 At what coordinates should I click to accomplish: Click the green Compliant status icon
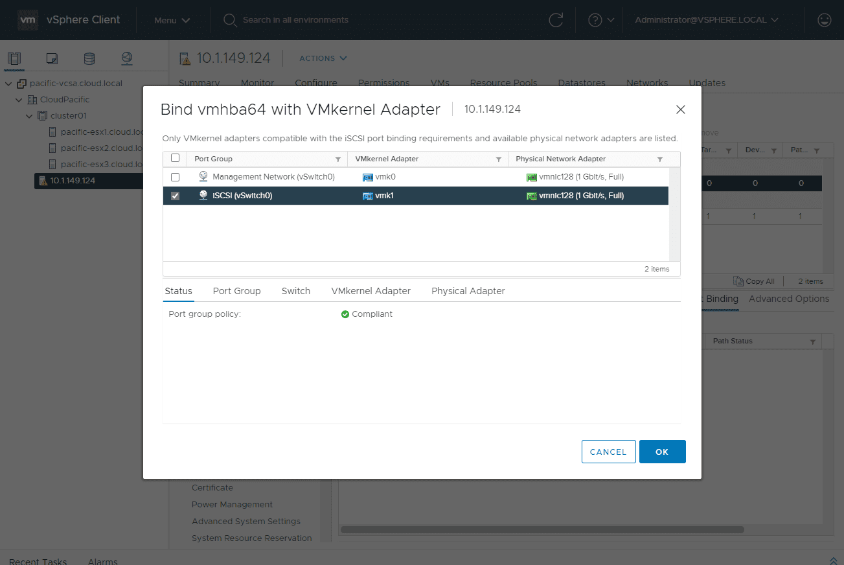pos(345,314)
